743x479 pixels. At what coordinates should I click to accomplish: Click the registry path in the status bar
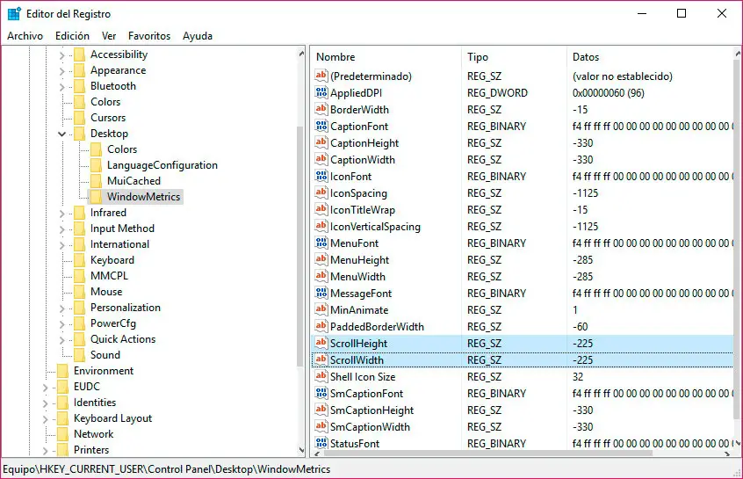tap(166, 469)
